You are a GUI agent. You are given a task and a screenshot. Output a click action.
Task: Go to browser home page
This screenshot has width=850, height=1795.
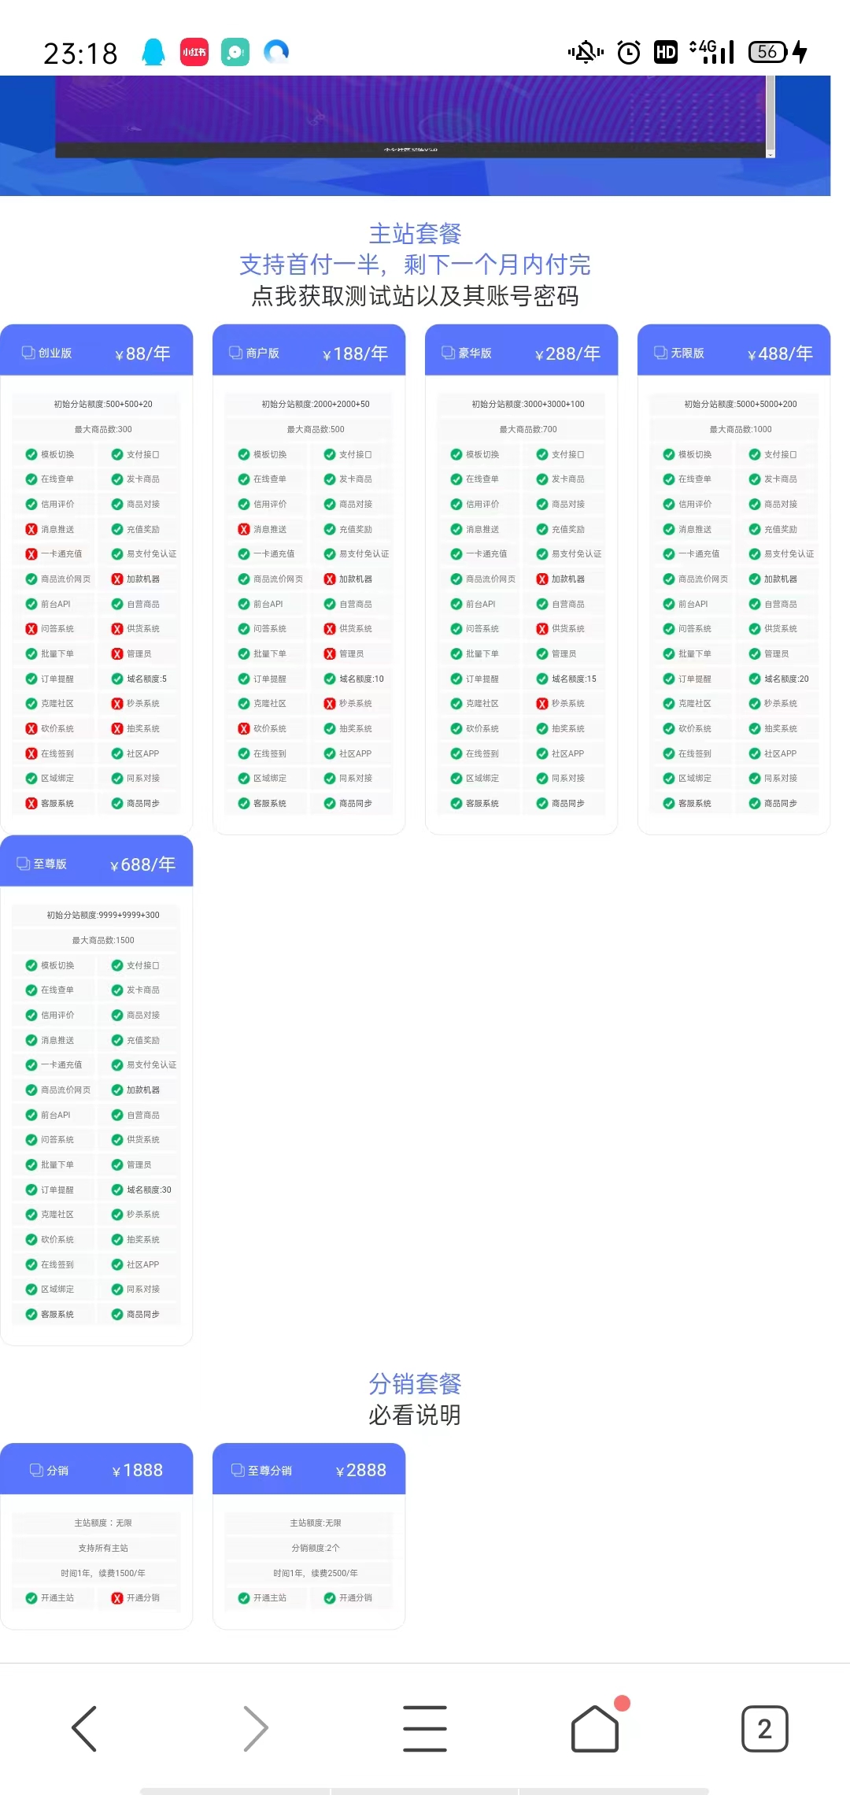595,1728
